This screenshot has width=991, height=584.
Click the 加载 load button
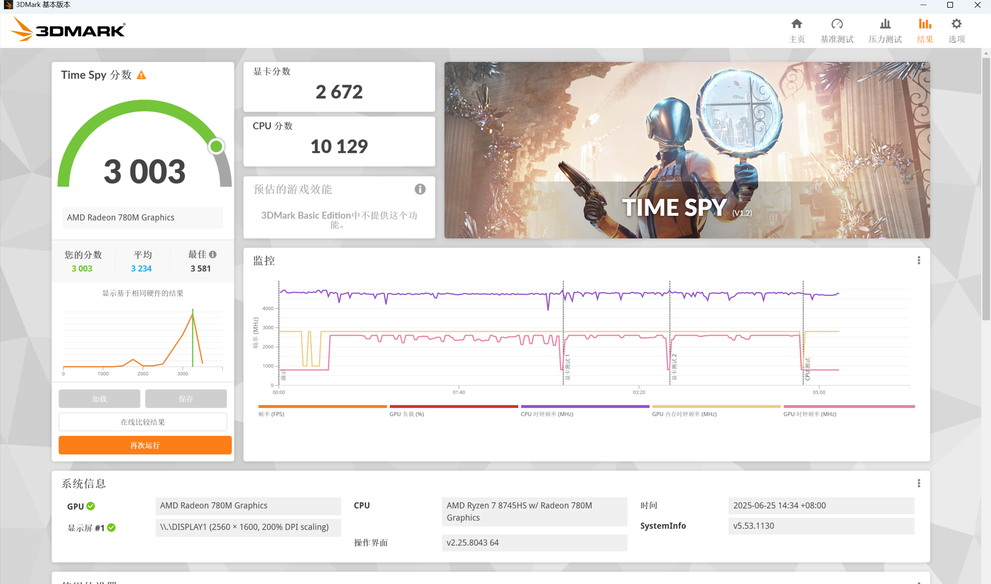(x=99, y=399)
